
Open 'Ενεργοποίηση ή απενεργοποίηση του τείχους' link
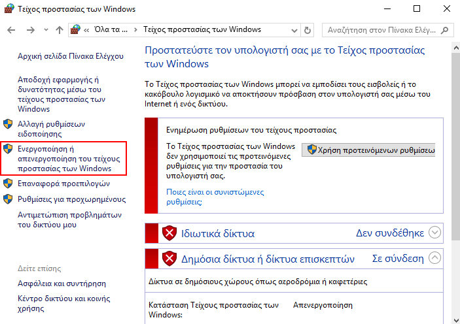pyautogui.click(x=69, y=159)
